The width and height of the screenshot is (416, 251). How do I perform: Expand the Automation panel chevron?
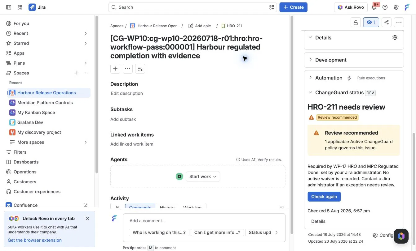coord(310,78)
